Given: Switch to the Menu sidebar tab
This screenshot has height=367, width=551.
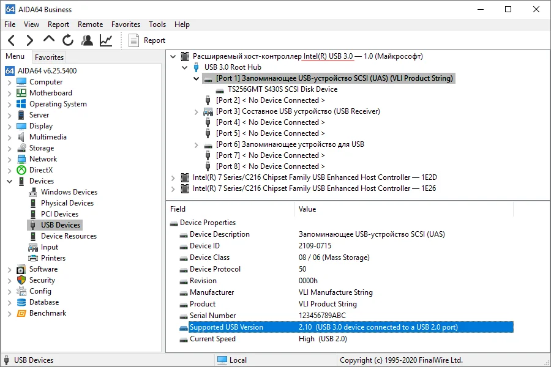Looking at the screenshot, I should (x=15, y=56).
